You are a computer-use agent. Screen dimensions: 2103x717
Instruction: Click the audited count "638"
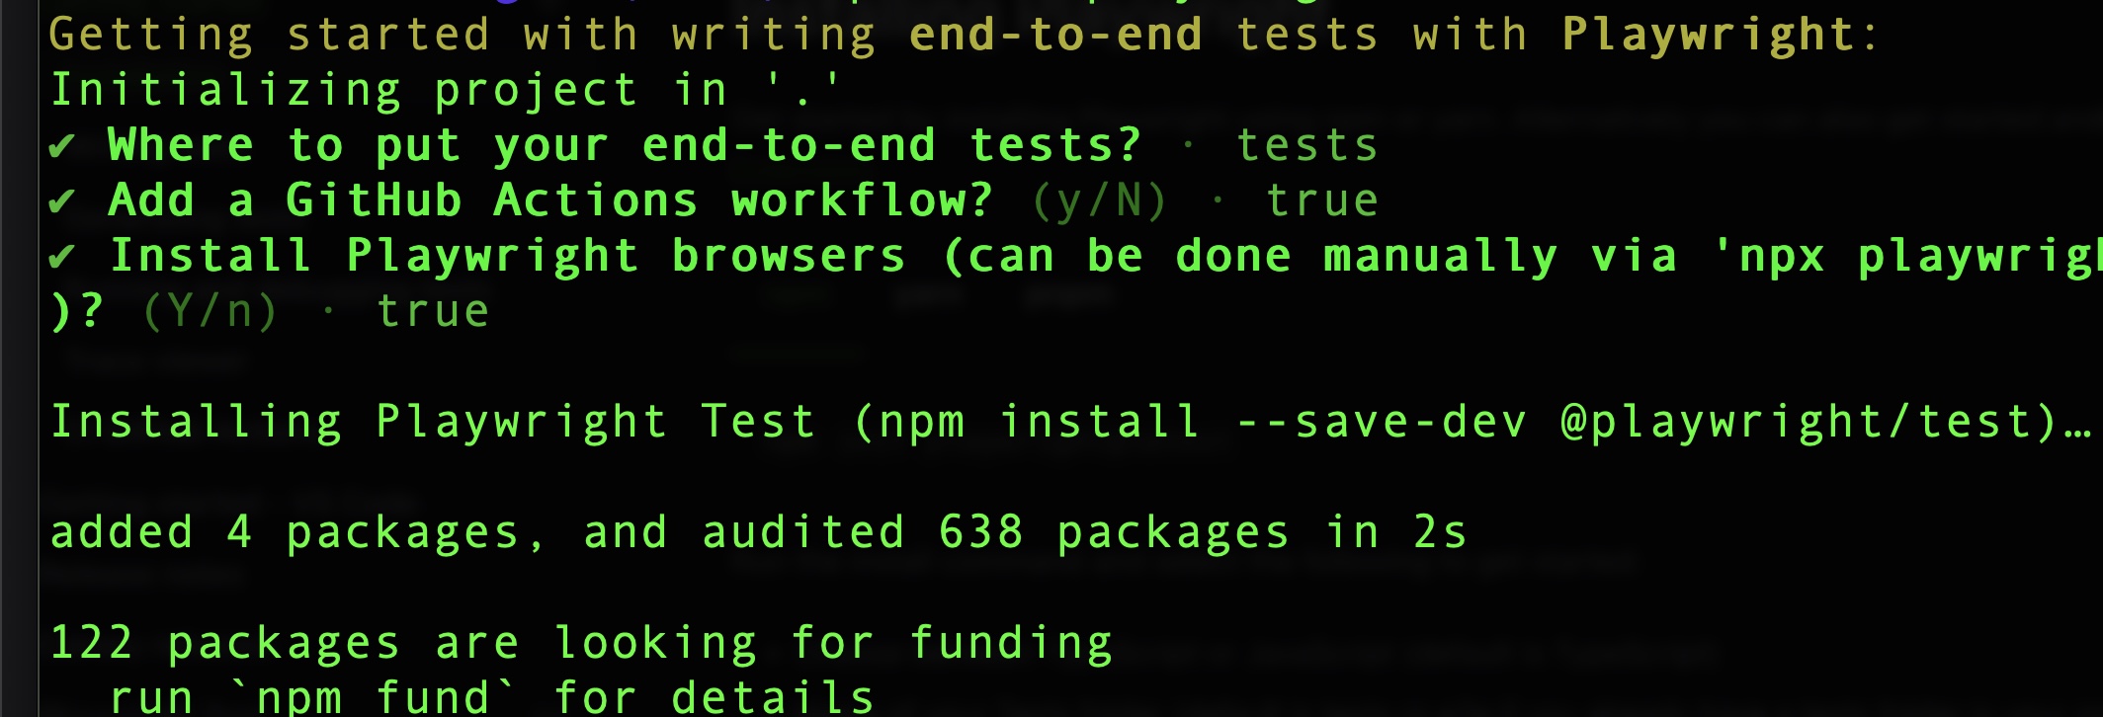(x=980, y=533)
